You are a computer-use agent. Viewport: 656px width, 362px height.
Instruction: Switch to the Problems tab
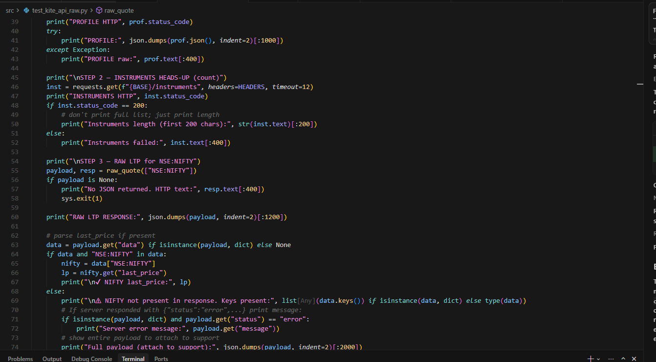point(21,359)
